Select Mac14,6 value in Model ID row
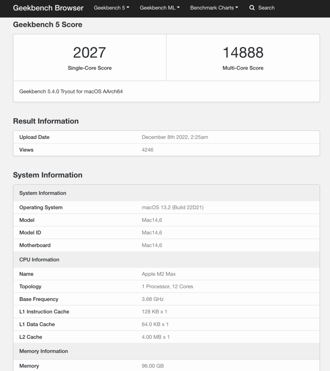The width and height of the screenshot is (330, 371). (x=152, y=233)
